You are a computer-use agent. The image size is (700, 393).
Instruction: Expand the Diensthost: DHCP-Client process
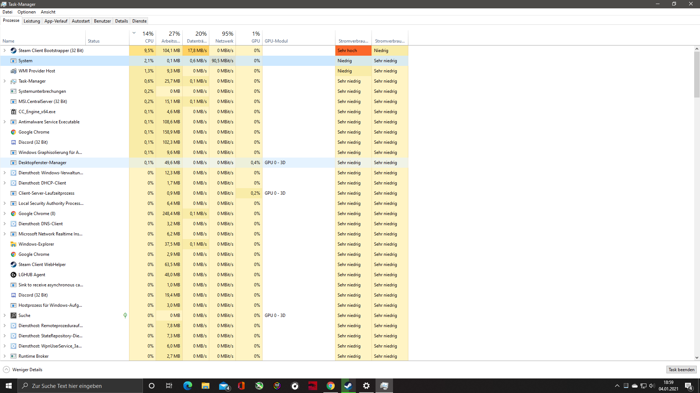pyautogui.click(x=4, y=183)
